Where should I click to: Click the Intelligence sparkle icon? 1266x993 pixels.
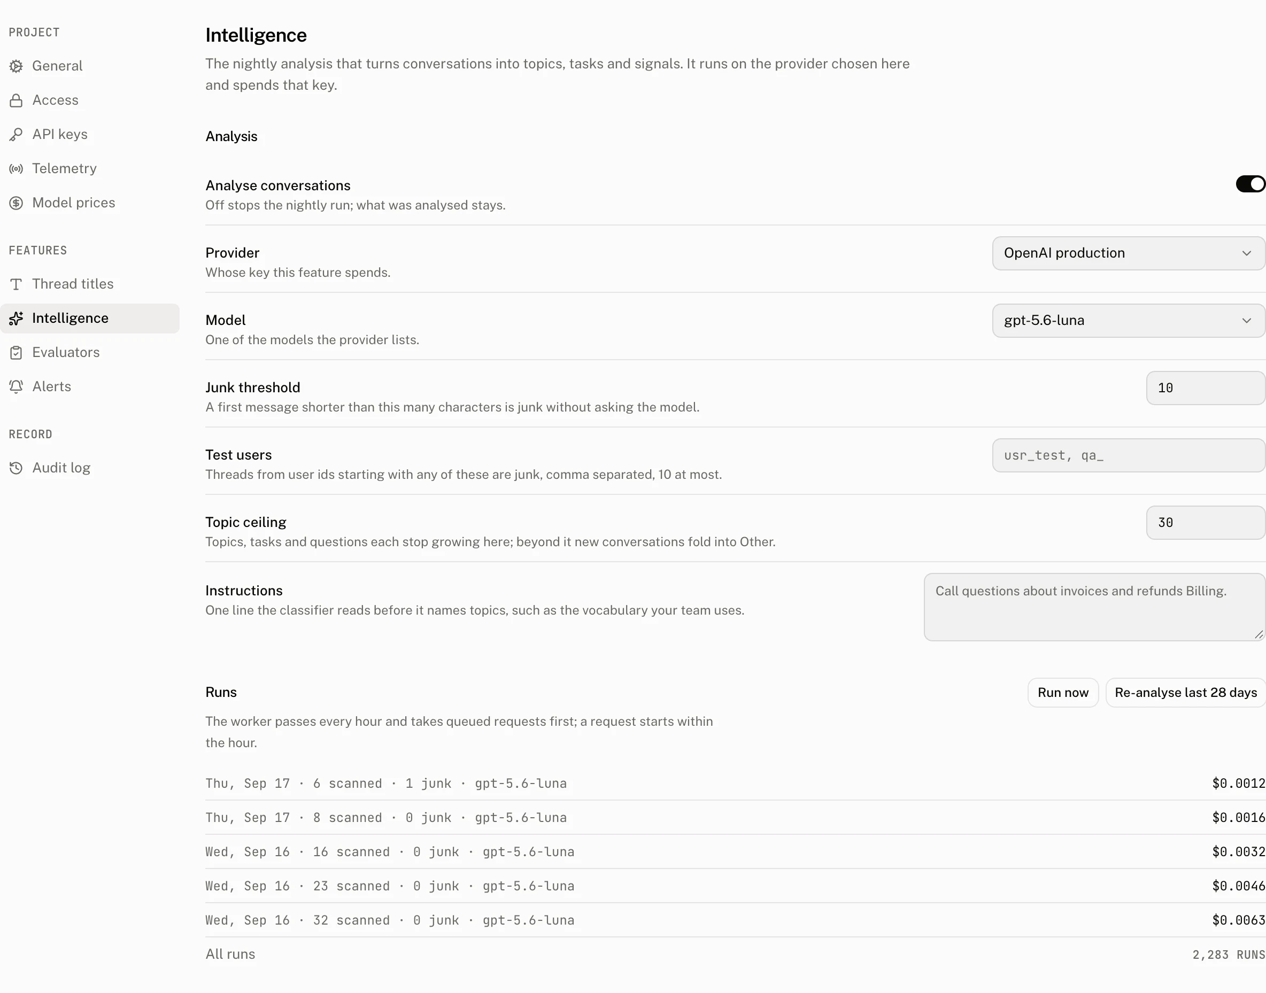tap(16, 319)
